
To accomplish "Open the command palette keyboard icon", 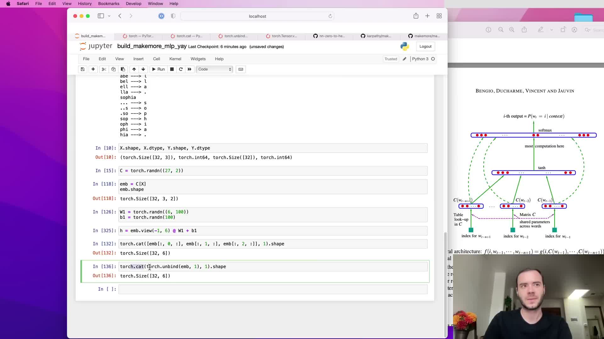I will (x=241, y=69).
